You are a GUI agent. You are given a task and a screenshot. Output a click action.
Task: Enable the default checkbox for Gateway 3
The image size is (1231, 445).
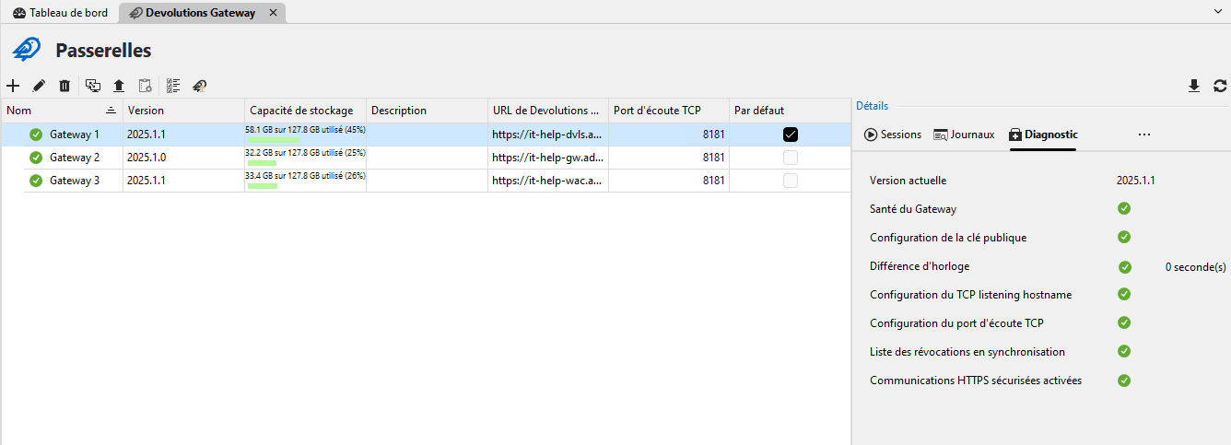click(790, 181)
